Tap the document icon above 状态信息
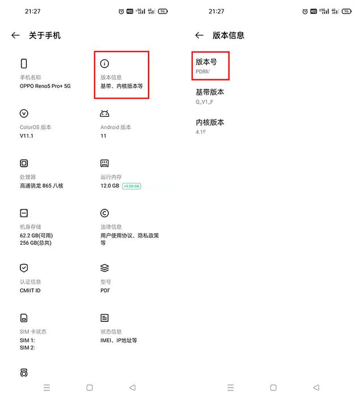The height and width of the screenshot is (395, 363). tap(104, 318)
